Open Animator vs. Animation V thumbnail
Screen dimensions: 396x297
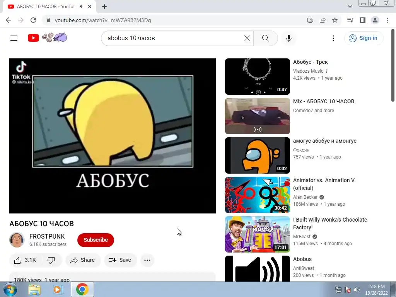pyautogui.click(x=257, y=195)
